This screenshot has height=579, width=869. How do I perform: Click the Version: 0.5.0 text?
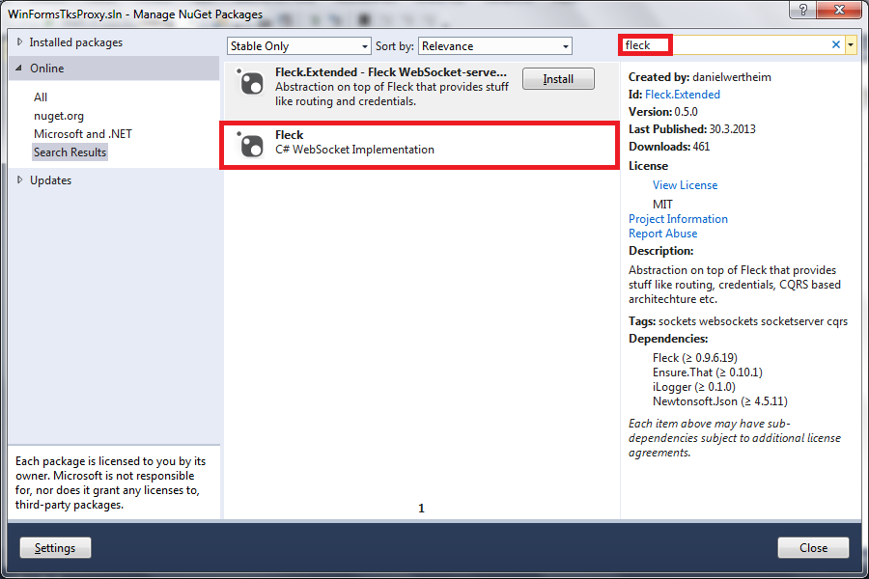tap(662, 111)
